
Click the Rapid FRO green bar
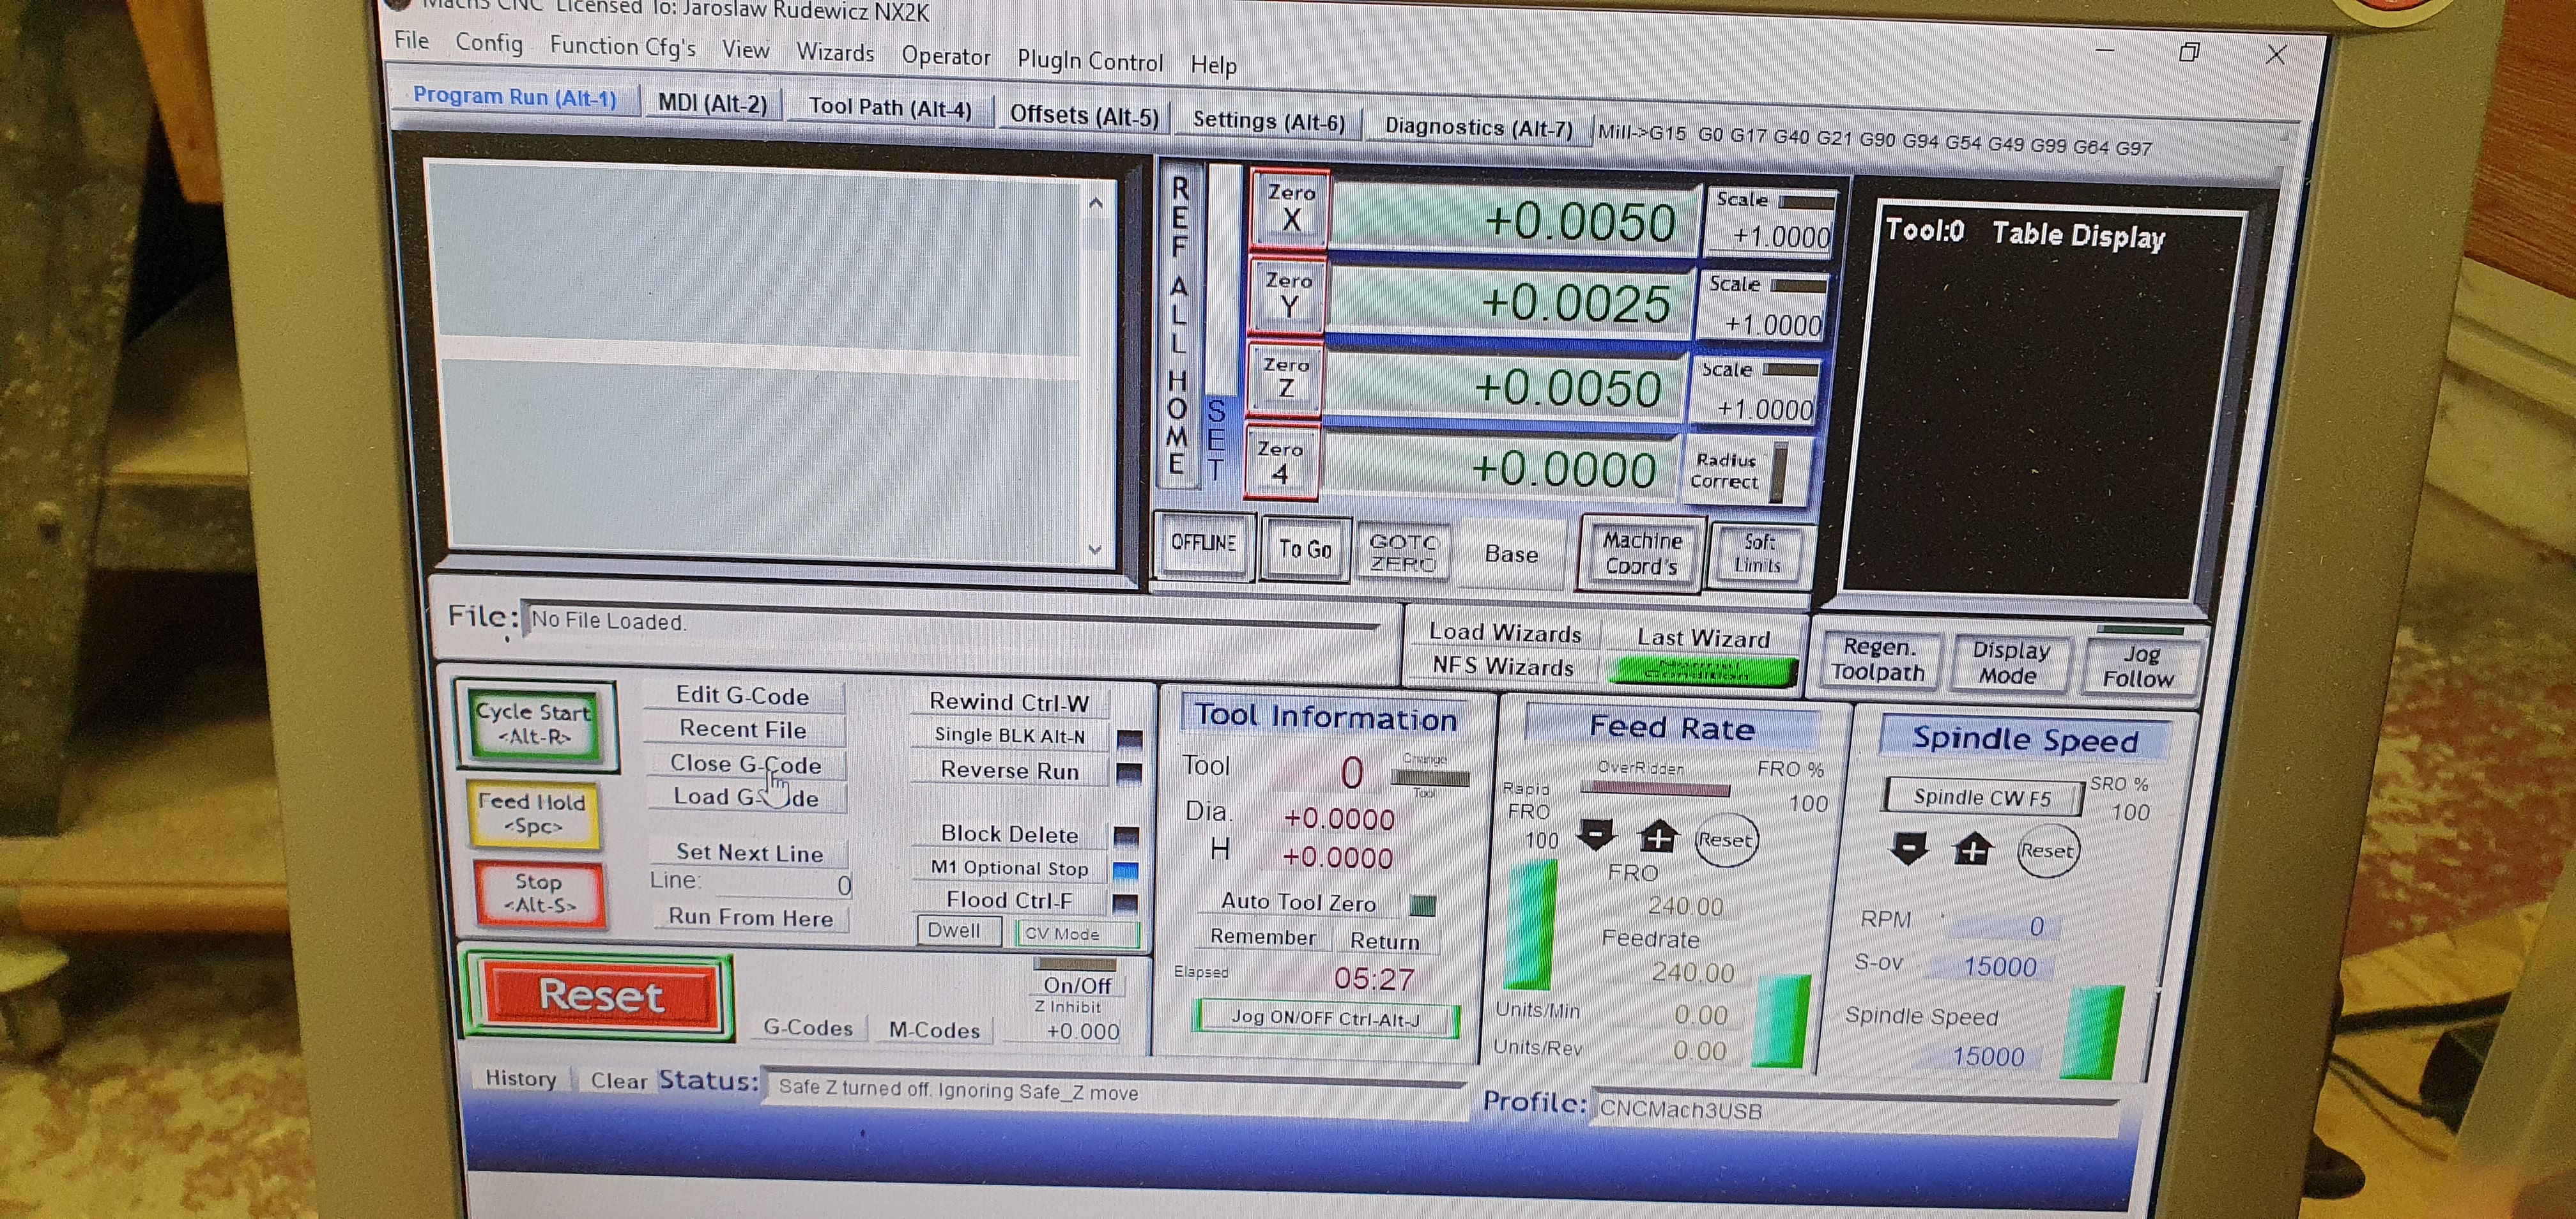click(1530, 925)
